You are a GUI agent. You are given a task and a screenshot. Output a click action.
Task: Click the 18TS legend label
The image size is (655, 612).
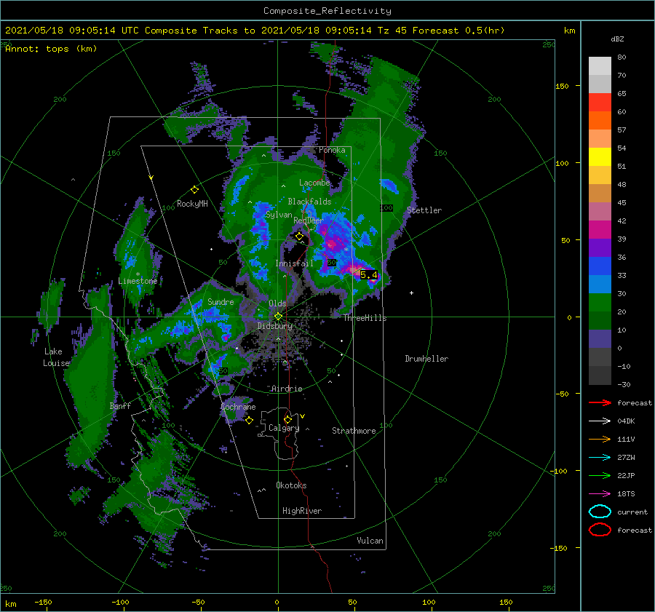tap(626, 494)
